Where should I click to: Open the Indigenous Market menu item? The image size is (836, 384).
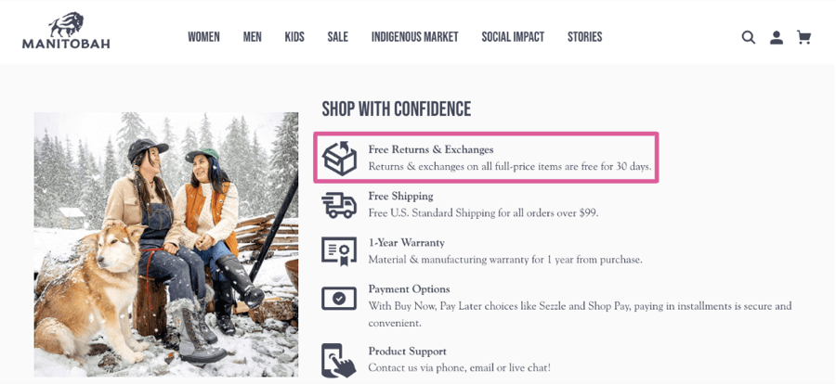[x=415, y=37]
